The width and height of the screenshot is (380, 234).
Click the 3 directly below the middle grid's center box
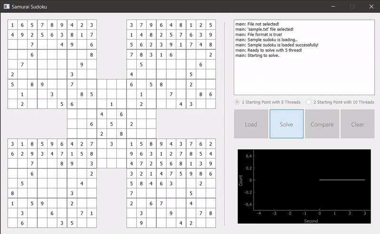click(112, 144)
